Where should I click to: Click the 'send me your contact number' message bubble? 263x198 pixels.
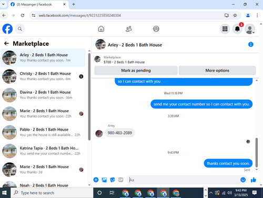[x=201, y=104]
